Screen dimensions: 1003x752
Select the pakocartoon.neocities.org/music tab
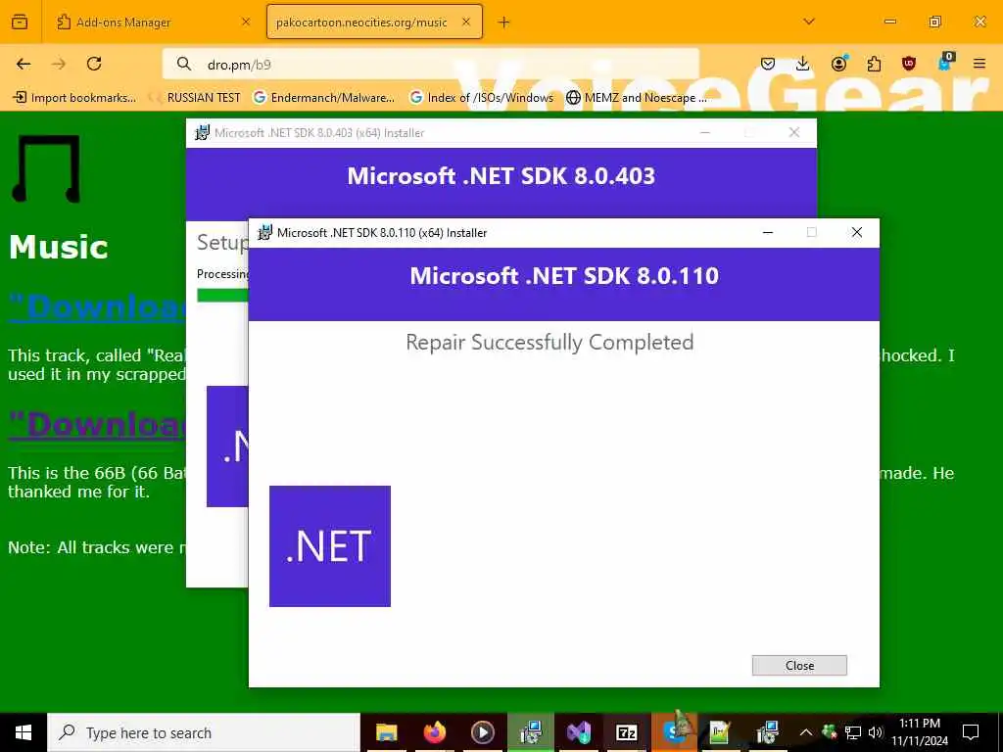pyautogui.click(x=361, y=23)
